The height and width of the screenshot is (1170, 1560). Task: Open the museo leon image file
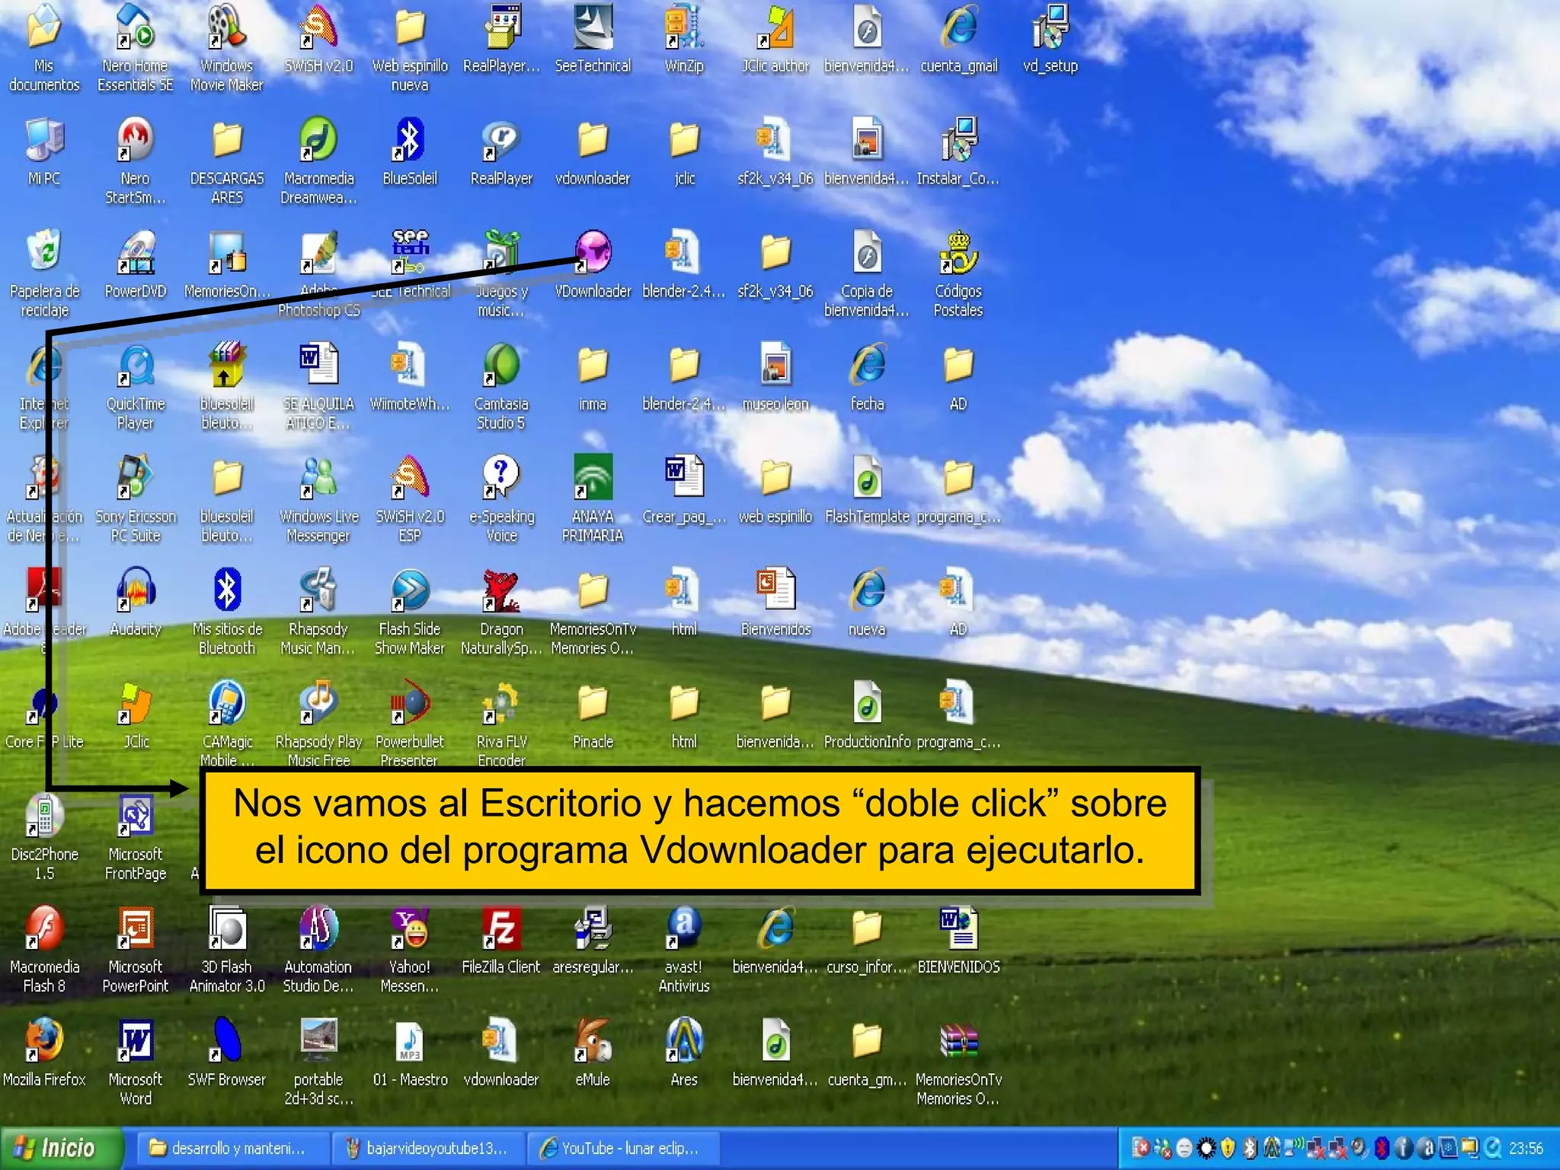tap(775, 364)
